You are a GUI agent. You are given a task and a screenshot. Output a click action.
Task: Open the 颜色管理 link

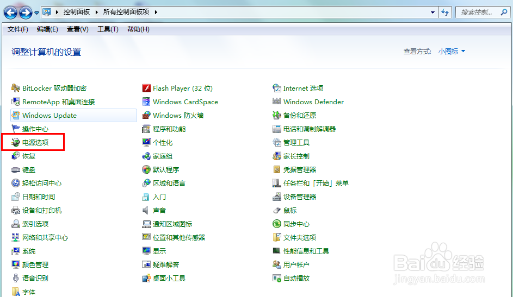[35, 264]
